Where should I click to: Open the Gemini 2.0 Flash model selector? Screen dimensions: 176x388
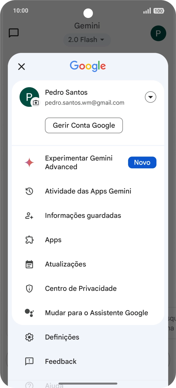[87, 40]
